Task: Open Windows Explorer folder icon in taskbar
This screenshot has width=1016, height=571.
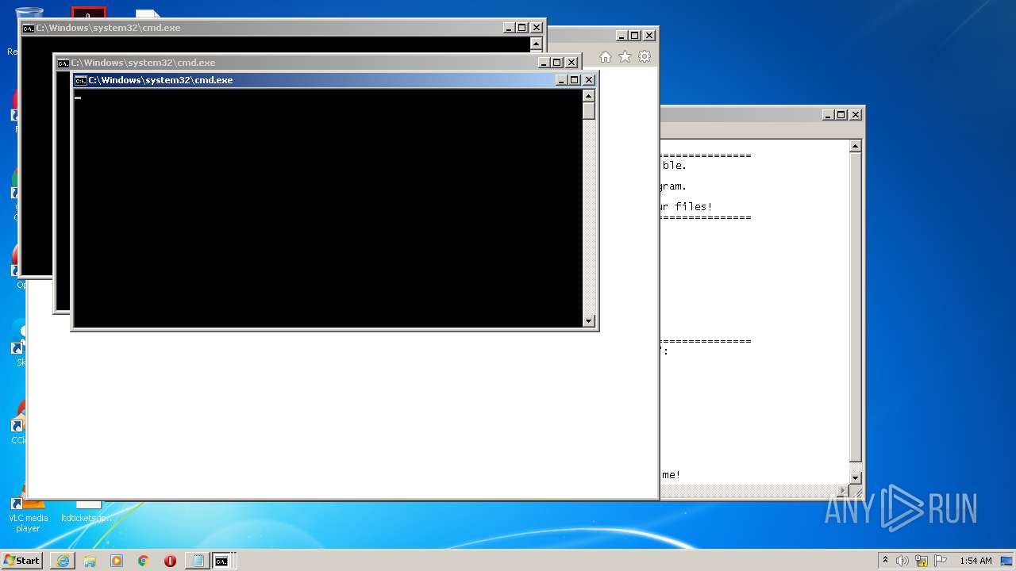Action: click(90, 561)
